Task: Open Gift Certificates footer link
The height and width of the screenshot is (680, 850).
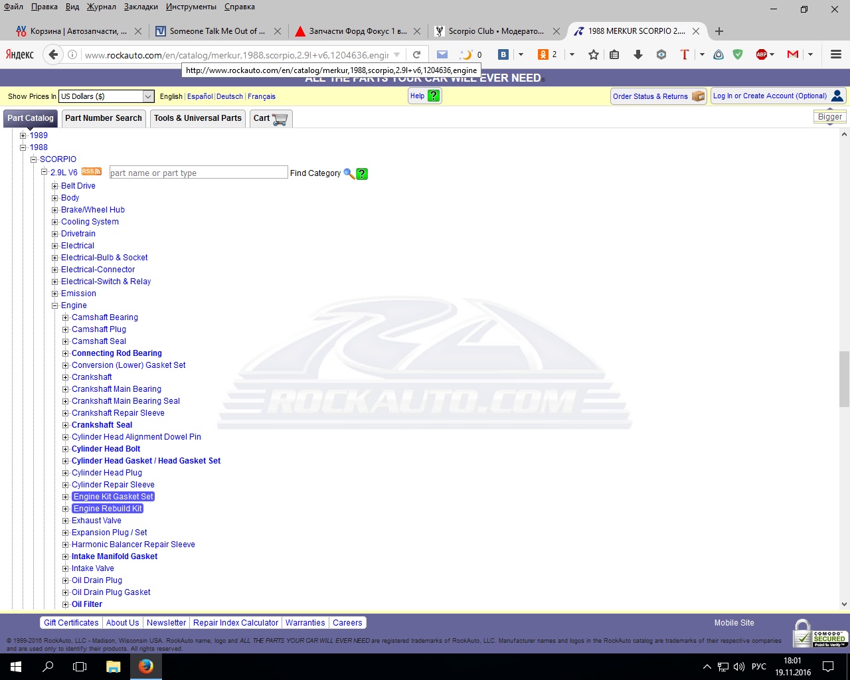Action: (71, 623)
